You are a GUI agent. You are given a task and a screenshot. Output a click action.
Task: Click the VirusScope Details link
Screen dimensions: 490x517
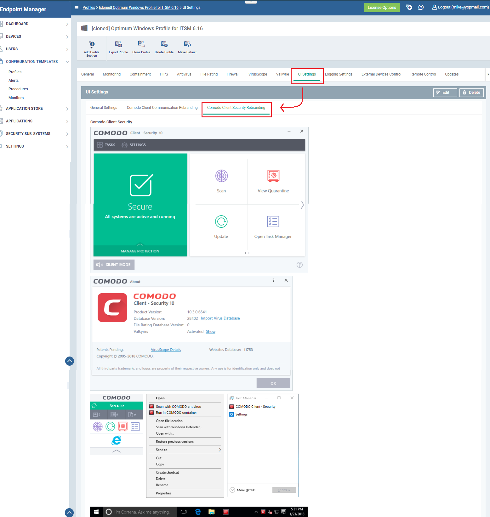[x=166, y=350]
